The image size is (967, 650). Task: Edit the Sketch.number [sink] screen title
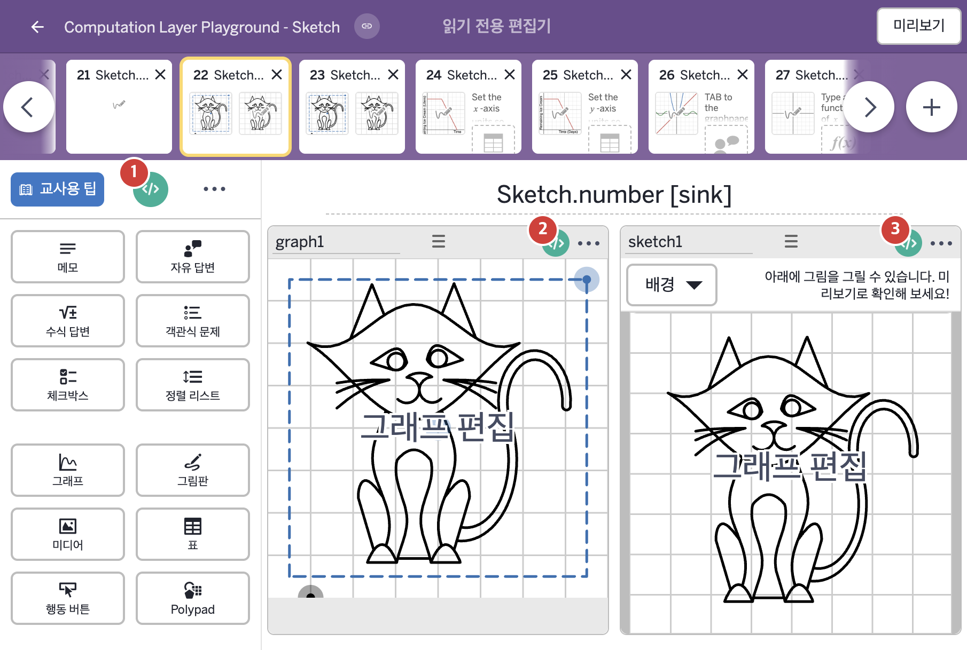coord(614,195)
